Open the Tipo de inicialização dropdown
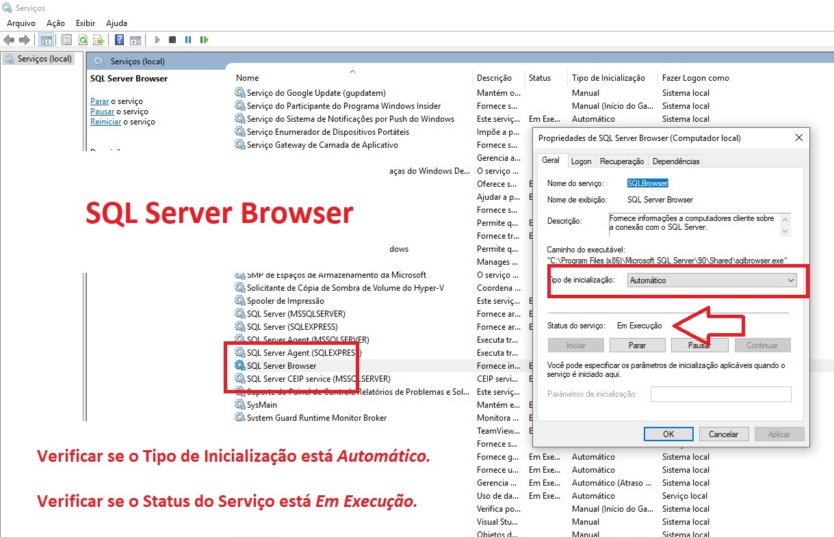The image size is (834, 537). [712, 280]
